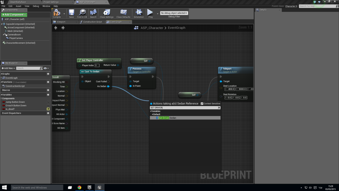Screen dimensions: 339x191
Task: Uncheck the Context Sensitive checkbox
Action: pyautogui.click(x=202, y=104)
